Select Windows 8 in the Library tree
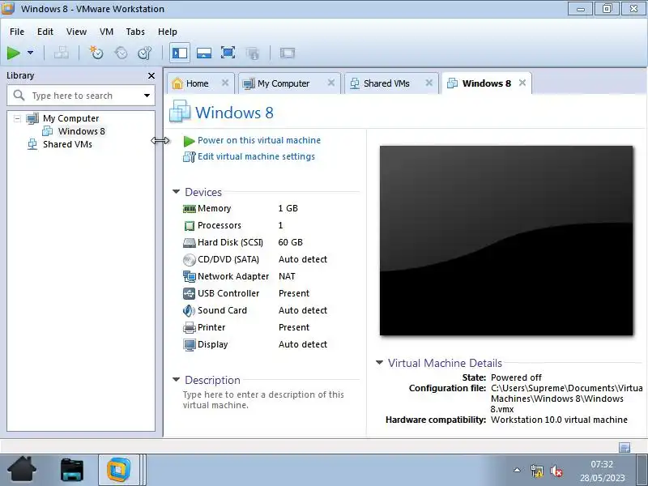The image size is (648, 486). [82, 131]
